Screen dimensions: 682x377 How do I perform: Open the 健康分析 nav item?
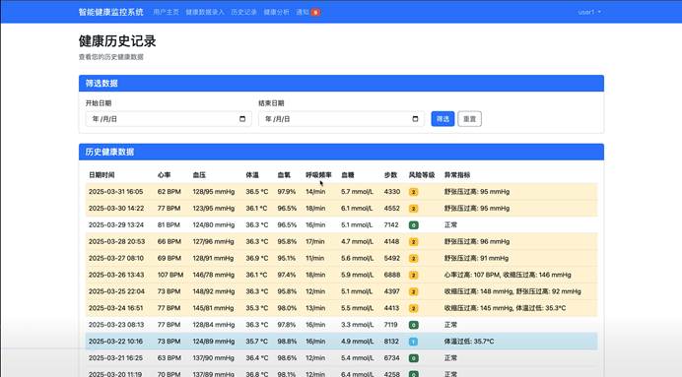click(x=276, y=12)
